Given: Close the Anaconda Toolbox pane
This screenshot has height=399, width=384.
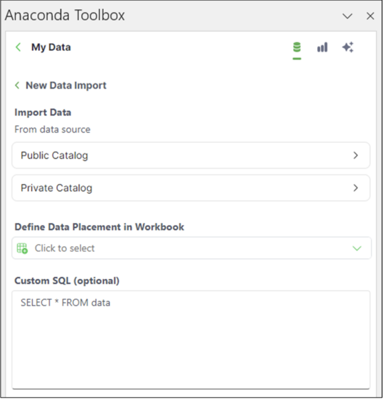Looking at the screenshot, I should coord(370,16).
